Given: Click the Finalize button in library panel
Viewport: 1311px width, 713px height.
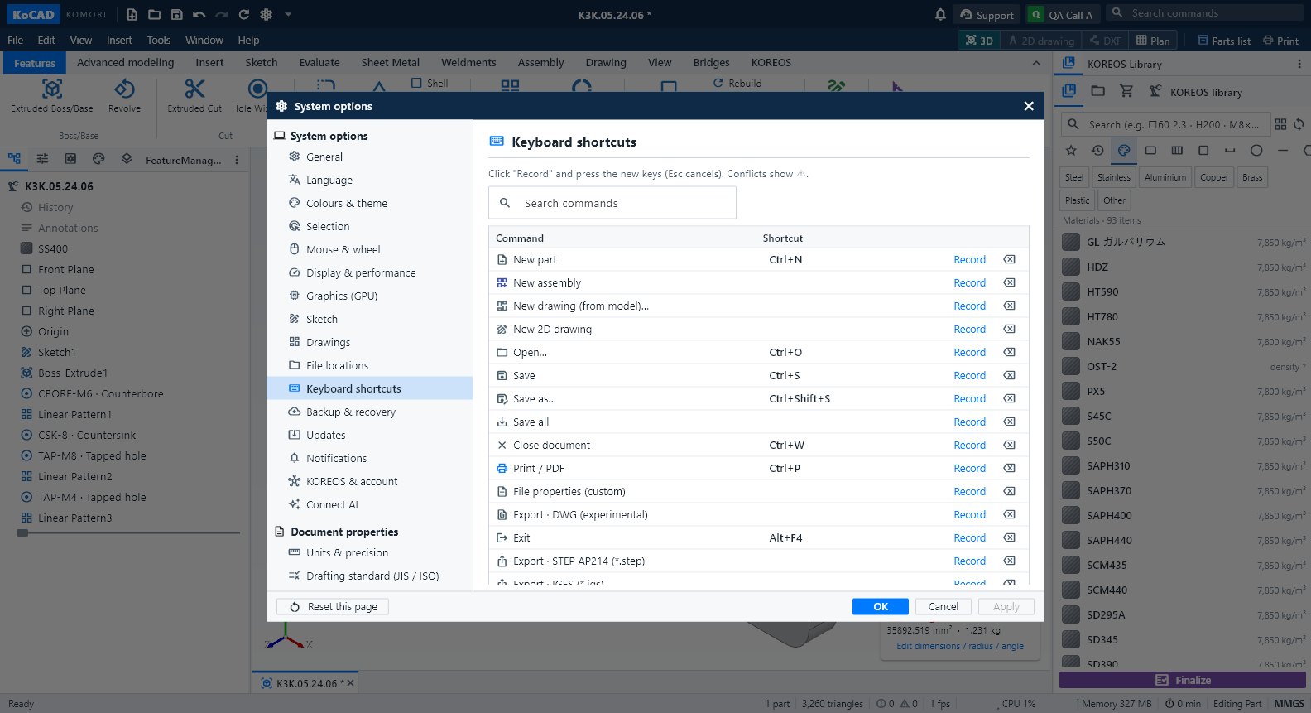Looking at the screenshot, I should point(1183,680).
